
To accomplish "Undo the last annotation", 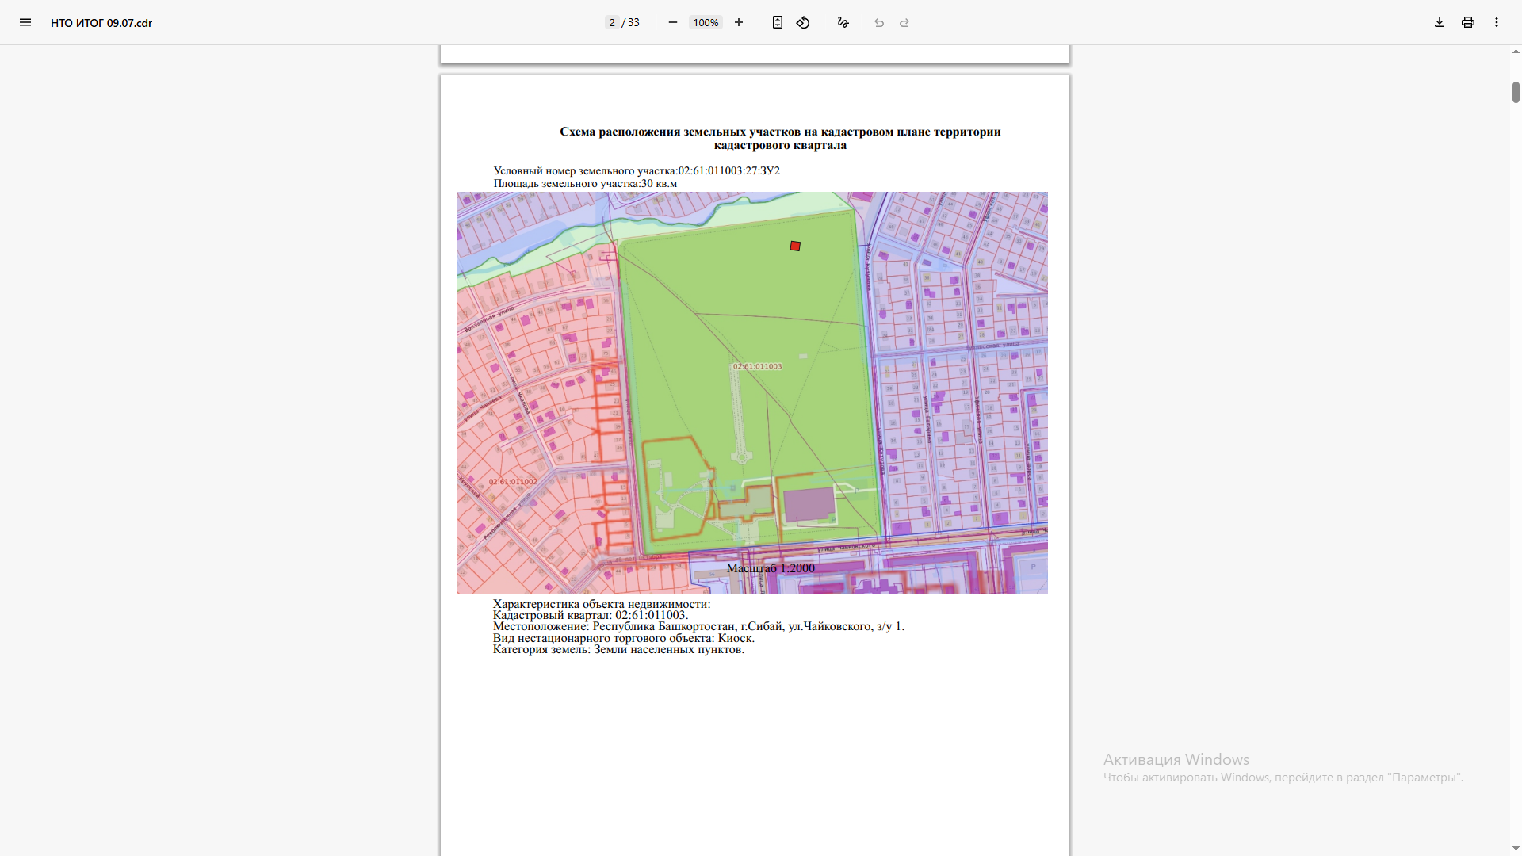I will coord(879,22).
